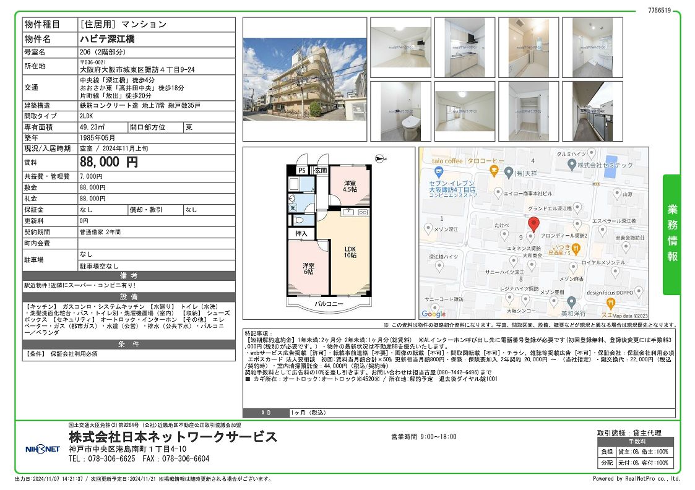Click the 駐車場空なし parking text

(x=99, y=266)
